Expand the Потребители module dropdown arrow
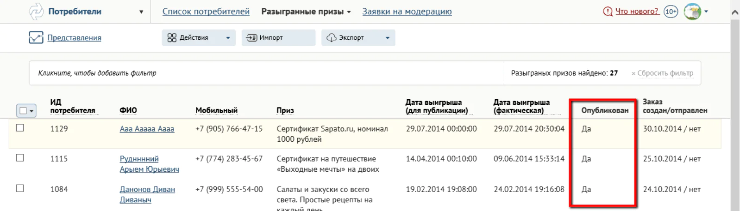740x211 pixels. click(x=141, y=12)
